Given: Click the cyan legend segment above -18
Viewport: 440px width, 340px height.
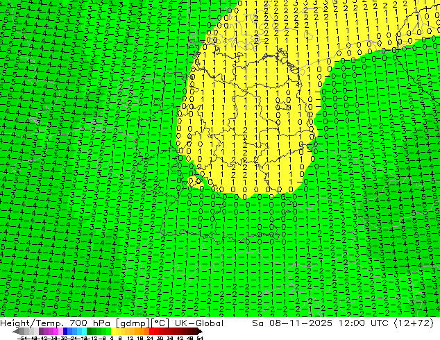Looking at the screenshot, I should (x=84, y=332).
